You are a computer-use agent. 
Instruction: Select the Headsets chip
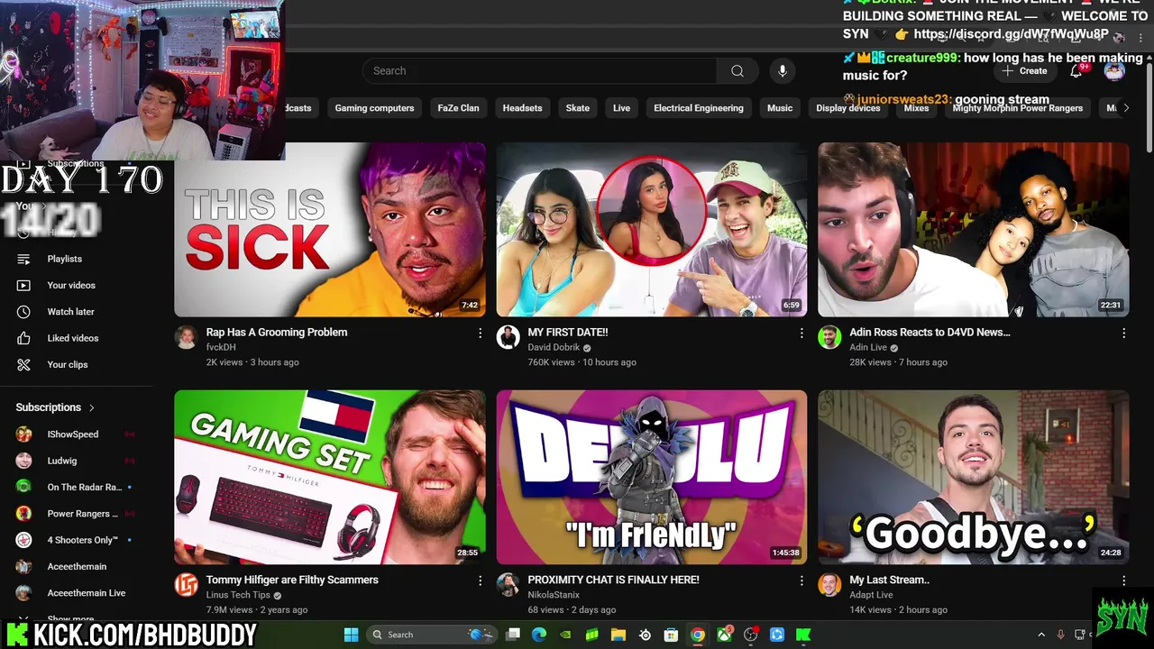click(522, 108)
